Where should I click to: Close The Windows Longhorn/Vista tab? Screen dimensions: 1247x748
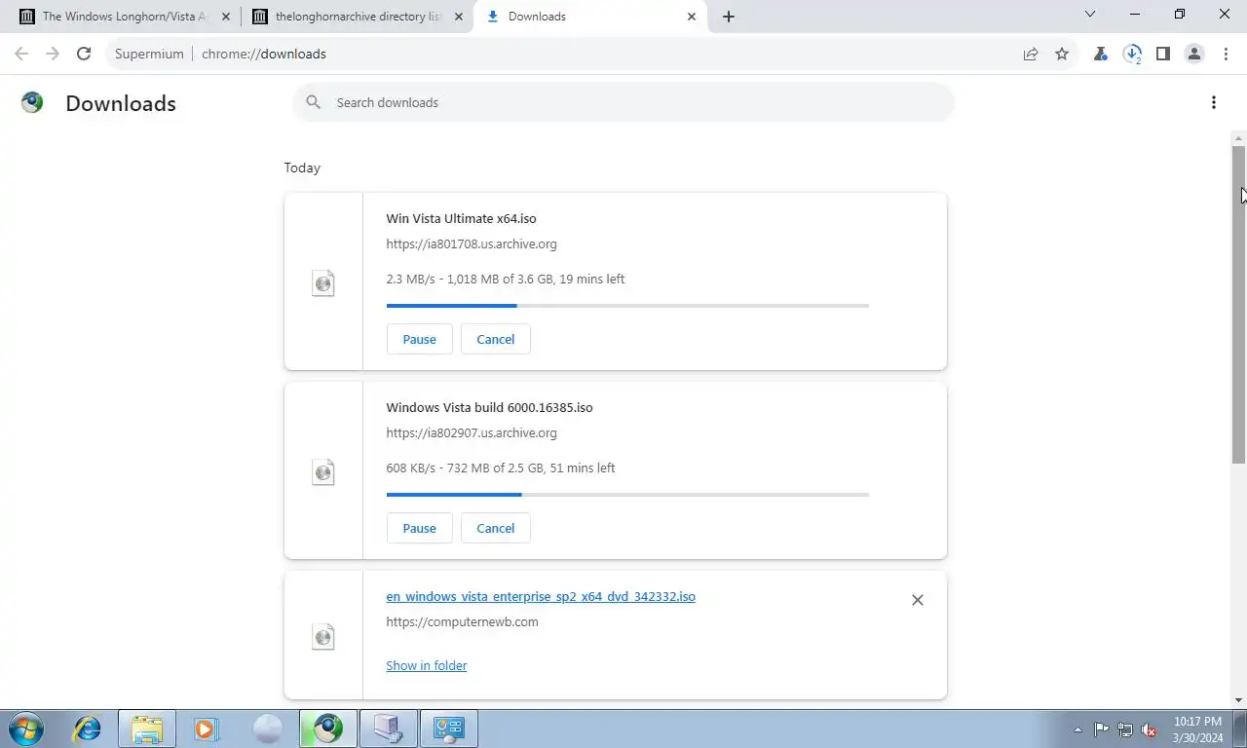click(x=226, y=17)
